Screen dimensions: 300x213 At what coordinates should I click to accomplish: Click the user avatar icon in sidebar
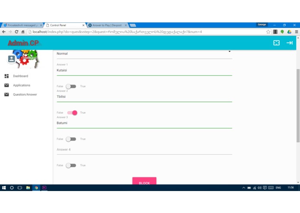coord(12,59)
